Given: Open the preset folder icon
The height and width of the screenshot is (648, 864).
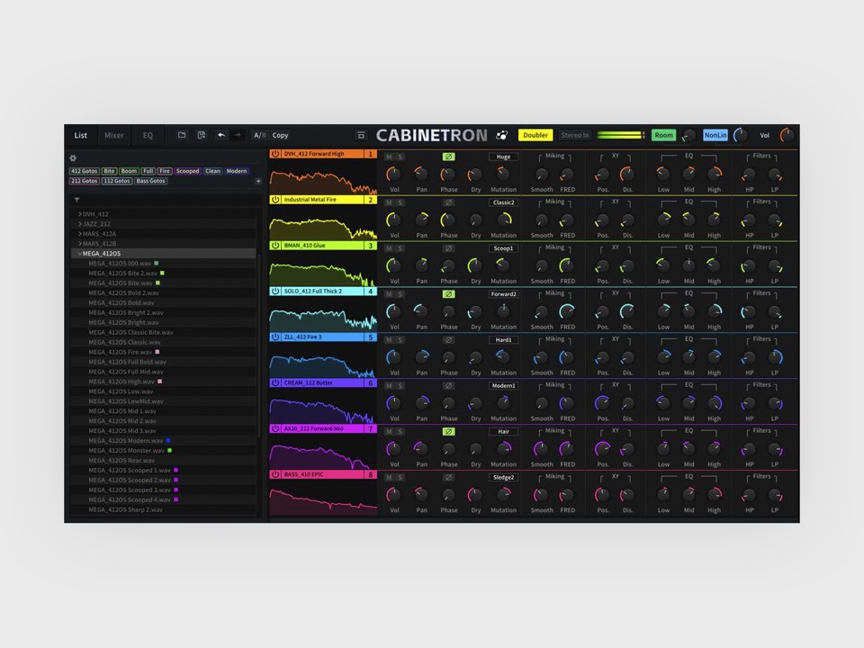Looking at the screenshot, I should pyautogui.click(x=182, y=135).
